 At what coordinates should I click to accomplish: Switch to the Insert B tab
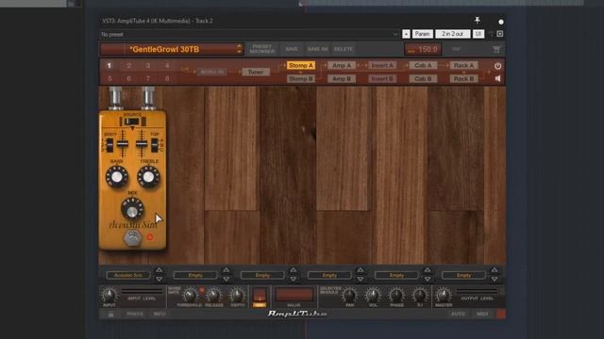[382, 79]
